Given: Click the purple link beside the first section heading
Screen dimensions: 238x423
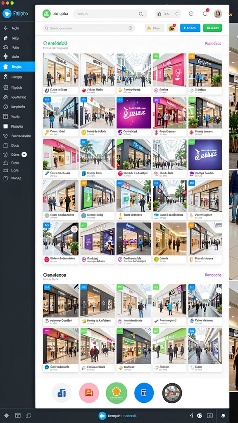Looking at the screenshot, I should (x=213, y=43).
